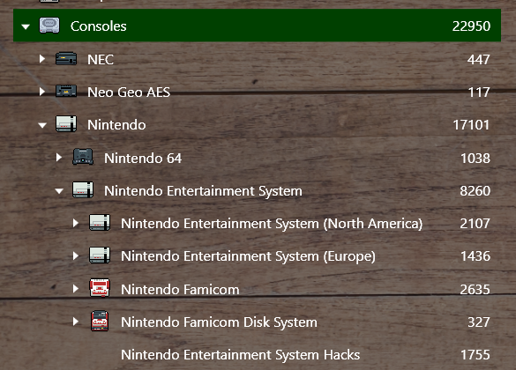The image size is (516, 370).
Task: Click the Consoles game count 22950
Action: 471,26
